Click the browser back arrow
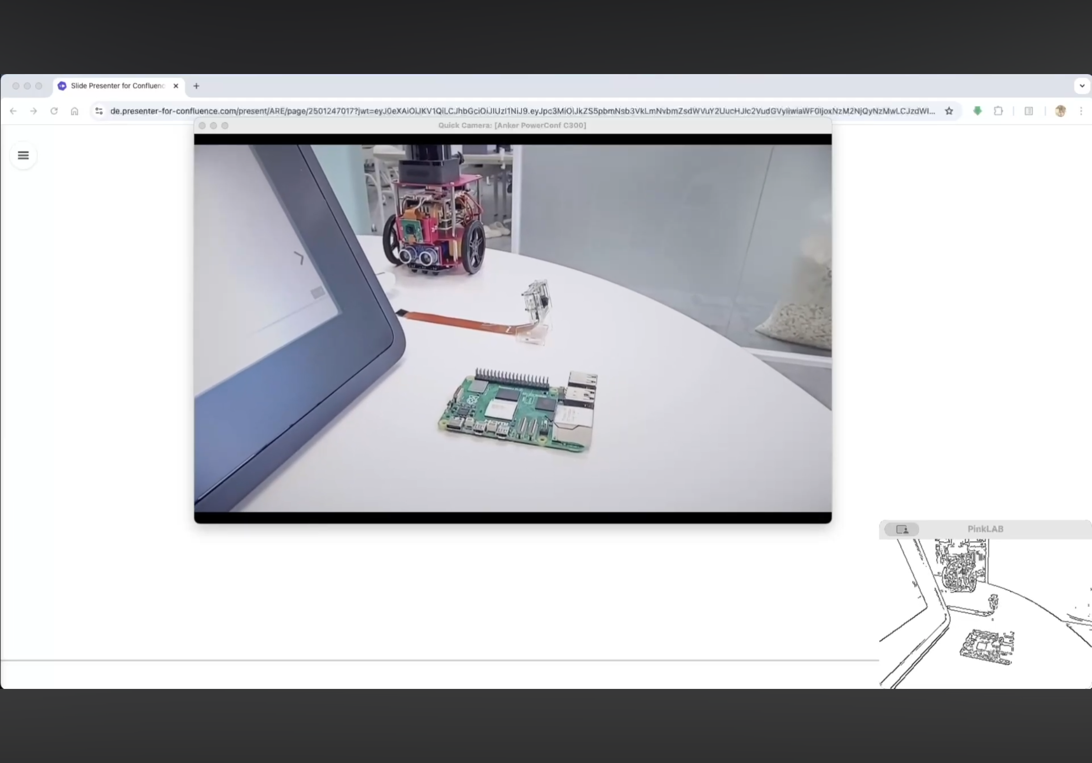The height and width of the screenshot is (763, 1092). pos(13,111)
